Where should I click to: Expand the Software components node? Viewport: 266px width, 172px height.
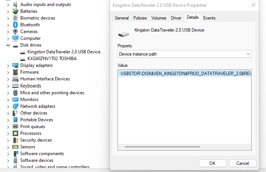8,154
